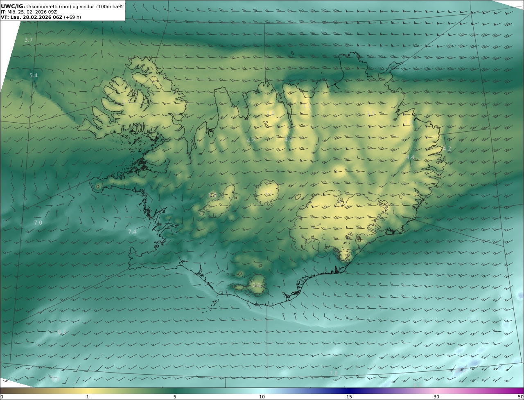
Task: Click the 4.1 precipitation value label
Action: pos(288,140)
